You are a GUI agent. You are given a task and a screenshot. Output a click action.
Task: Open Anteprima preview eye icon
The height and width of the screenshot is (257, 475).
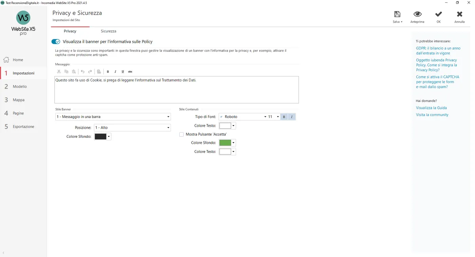pos(417,14)
